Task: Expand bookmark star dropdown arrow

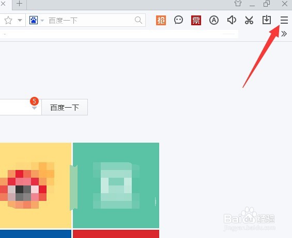Action: (x=20, y=20)
